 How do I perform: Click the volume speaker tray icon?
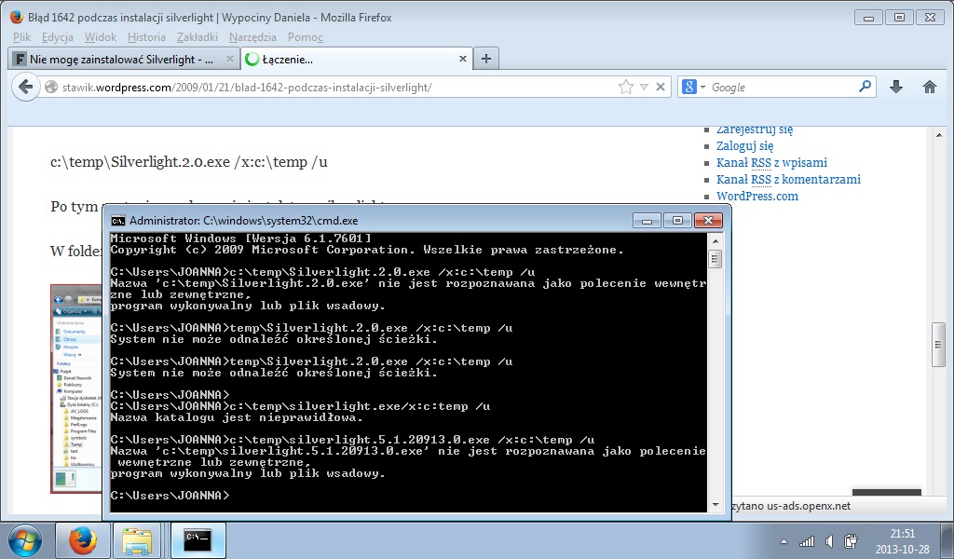pyautogui.click(x=828, y=540)
